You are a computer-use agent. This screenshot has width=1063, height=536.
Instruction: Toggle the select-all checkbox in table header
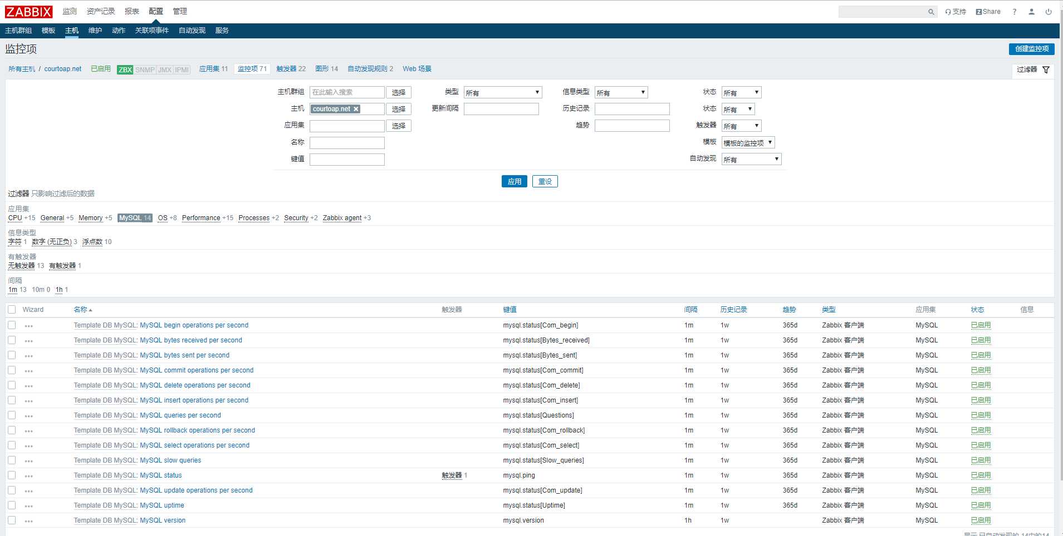click(x=12, y=310)
